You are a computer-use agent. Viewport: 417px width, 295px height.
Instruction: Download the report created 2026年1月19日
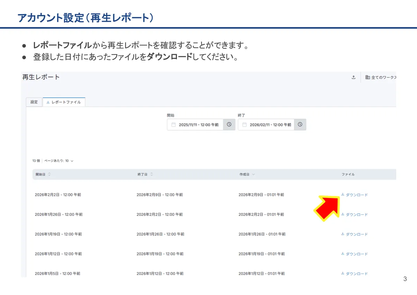point(354,254)
